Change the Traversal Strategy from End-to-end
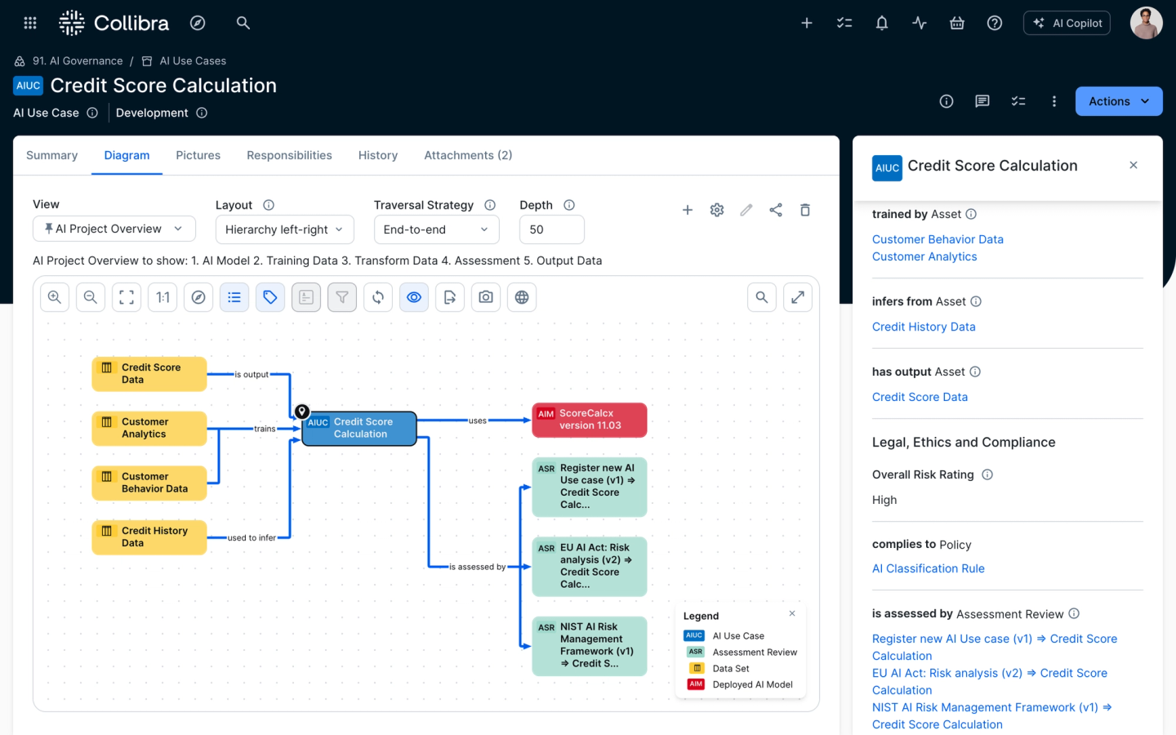 tap(436, 229)
